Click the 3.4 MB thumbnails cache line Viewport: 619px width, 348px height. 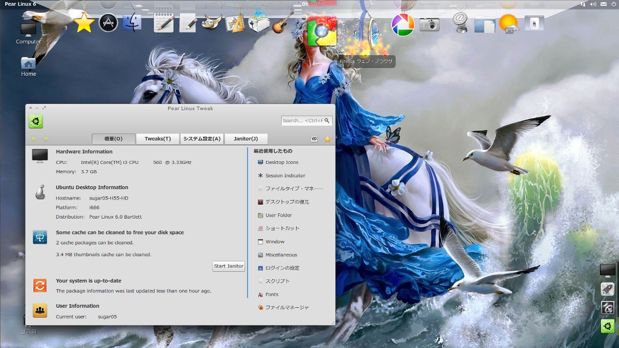point(104,255)
